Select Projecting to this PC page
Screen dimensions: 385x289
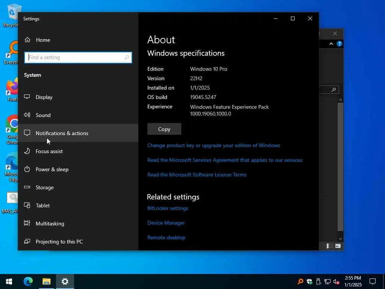tap(78, 242)
